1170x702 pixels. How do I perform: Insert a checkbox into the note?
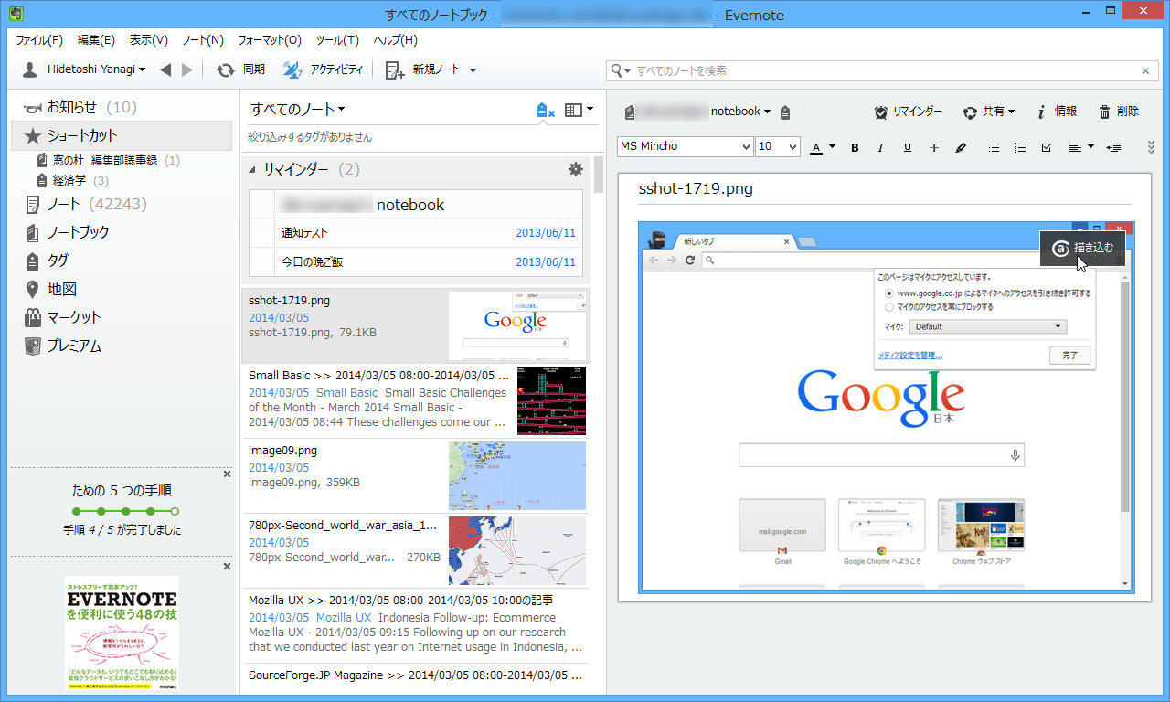point(1047,147)
